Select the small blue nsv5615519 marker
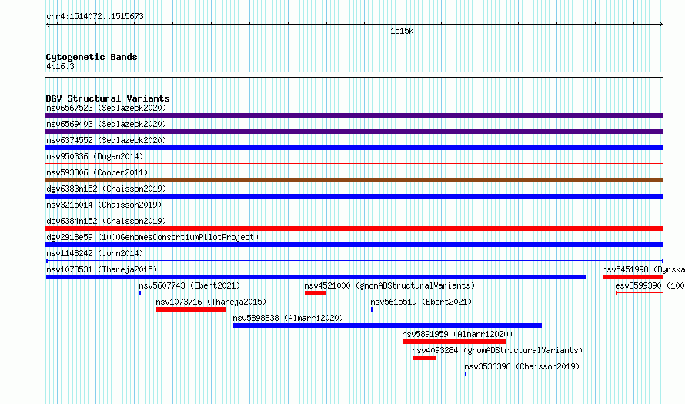 372,309
